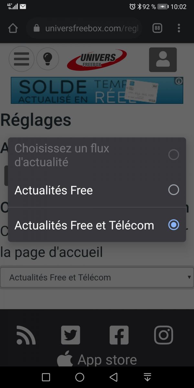Click the Univers Freebox logo
This screenshot has width=194, height=388.
(97, 59)
